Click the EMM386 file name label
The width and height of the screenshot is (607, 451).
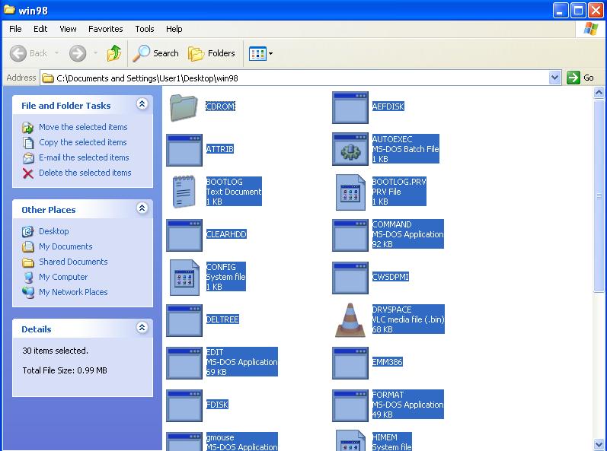tap(387, 362)
